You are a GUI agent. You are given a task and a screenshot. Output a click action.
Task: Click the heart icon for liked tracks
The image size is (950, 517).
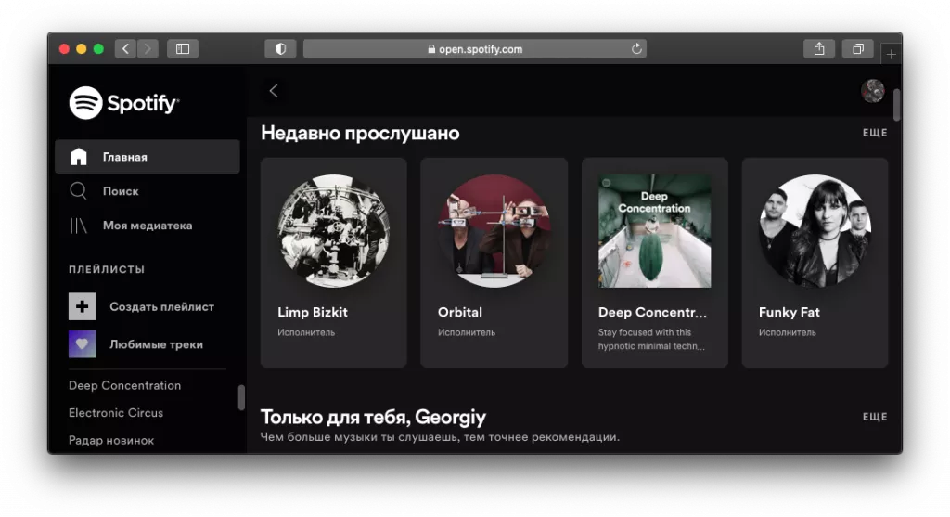(83, 343)
